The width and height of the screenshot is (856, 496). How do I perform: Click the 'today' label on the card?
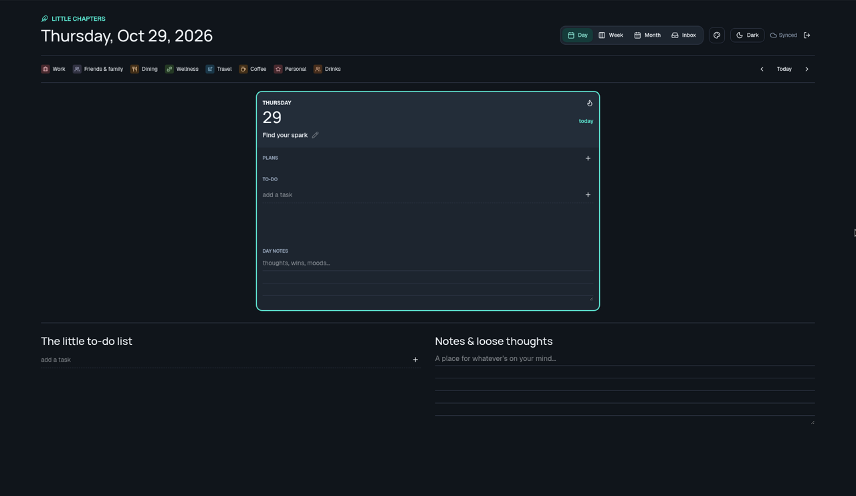point(586,121)
